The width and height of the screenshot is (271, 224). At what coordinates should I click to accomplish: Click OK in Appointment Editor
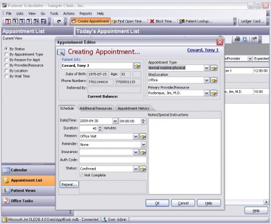point(157,203)
